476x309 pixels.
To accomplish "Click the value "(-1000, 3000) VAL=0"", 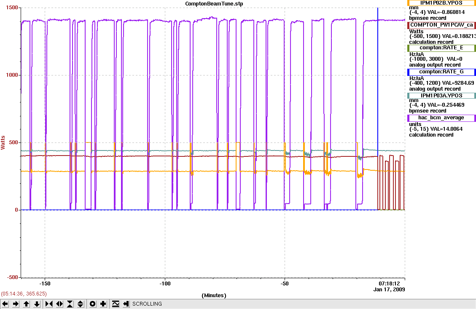I will pos(436,59).
